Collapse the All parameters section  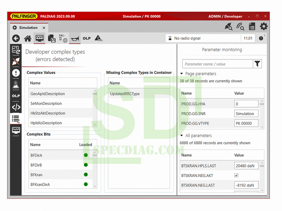182,136
